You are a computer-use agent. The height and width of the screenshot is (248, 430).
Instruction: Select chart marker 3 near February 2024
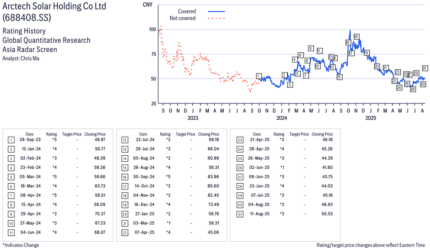290,85
